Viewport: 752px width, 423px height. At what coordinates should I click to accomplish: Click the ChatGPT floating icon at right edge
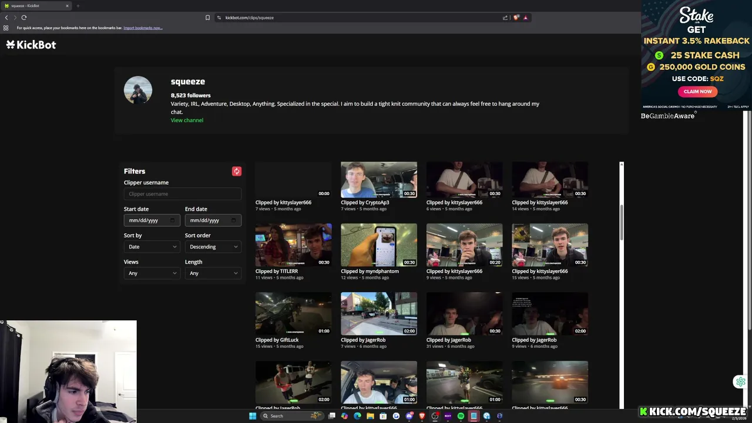[740, 382]
